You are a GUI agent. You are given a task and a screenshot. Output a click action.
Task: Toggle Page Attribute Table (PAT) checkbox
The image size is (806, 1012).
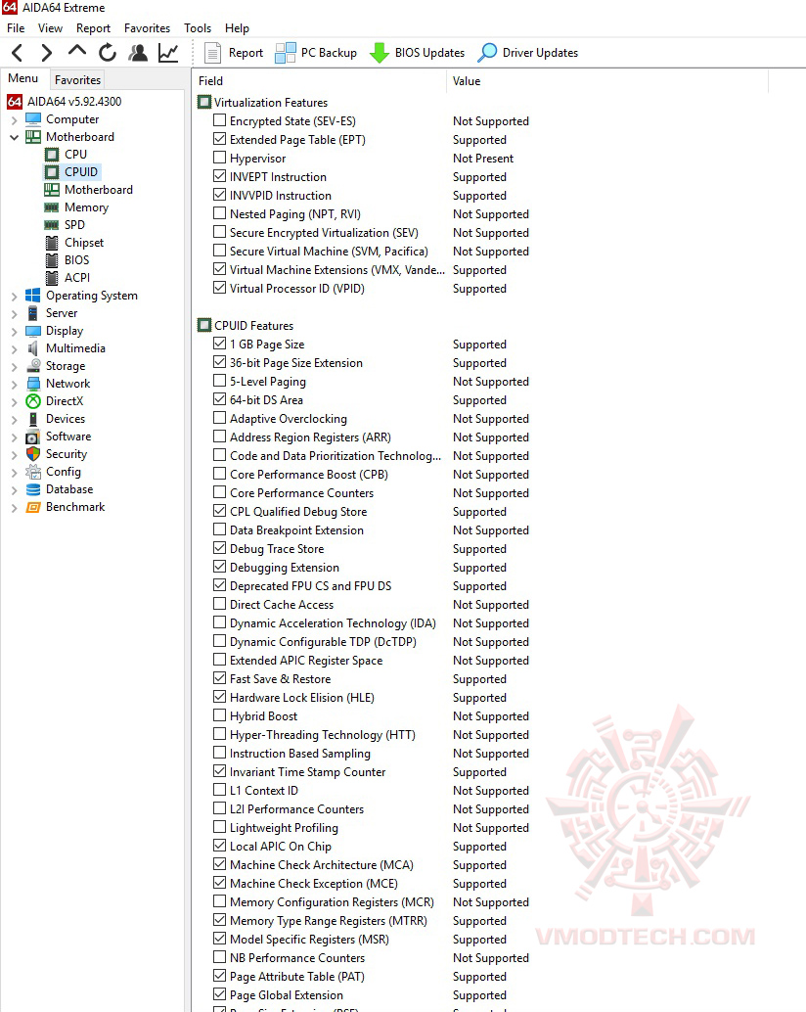(219, 976)
